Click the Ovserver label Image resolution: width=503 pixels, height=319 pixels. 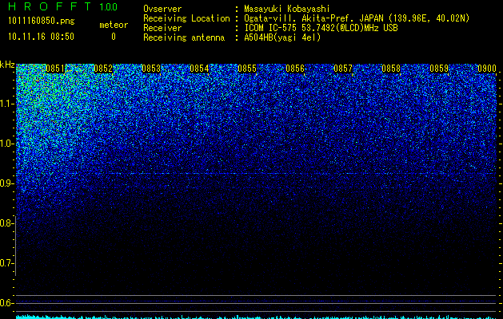coord(162,9)
